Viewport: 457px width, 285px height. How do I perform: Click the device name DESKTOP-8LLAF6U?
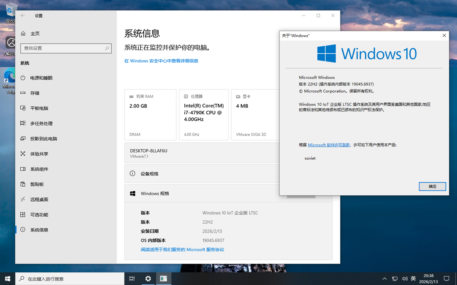[149, 151]
